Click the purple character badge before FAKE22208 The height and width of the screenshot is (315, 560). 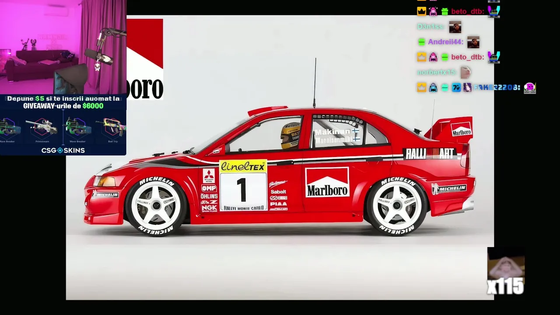click(467, 87)
